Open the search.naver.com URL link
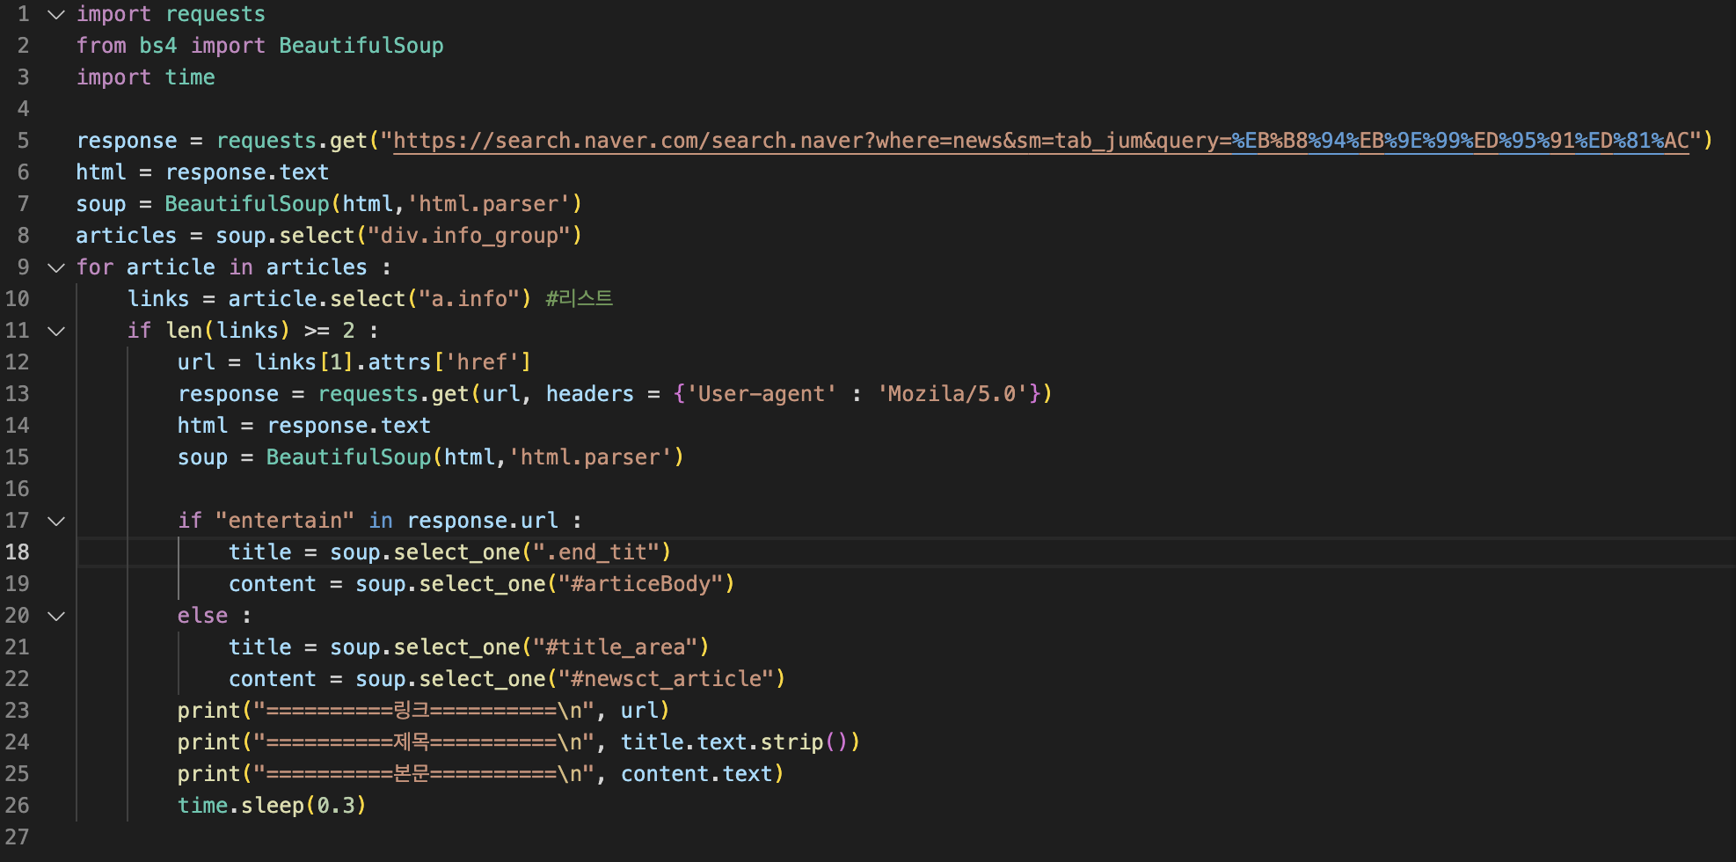The image size is (1736, 862). click(1040, 141)
